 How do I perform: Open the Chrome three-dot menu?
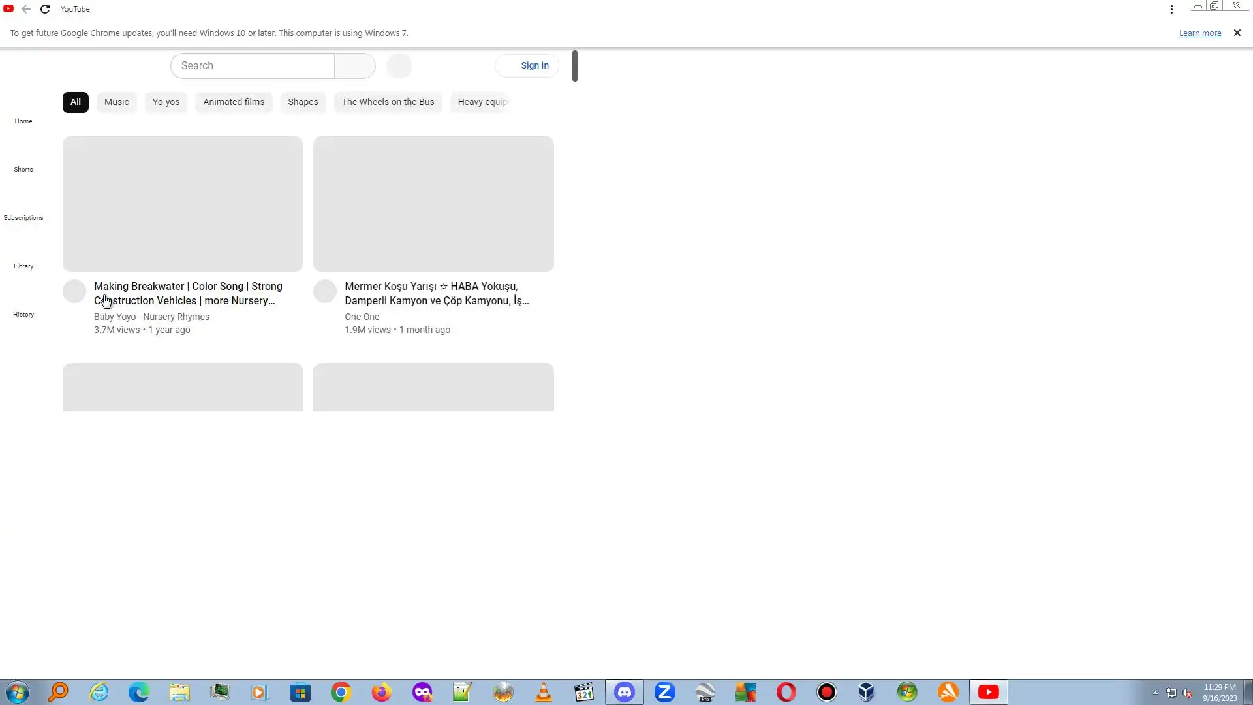coord(1171,9)
